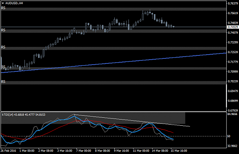Click the 0.69479 price axis label

tap(233, 91)
